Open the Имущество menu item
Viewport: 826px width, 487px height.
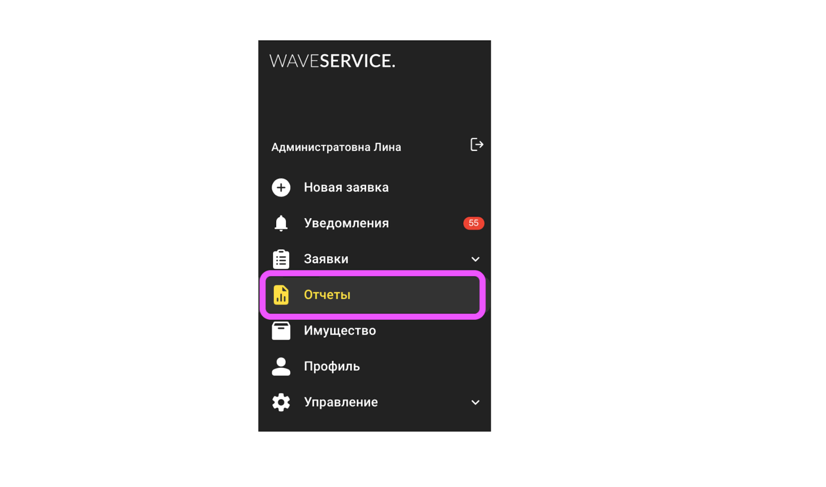(x=340, y=331)
